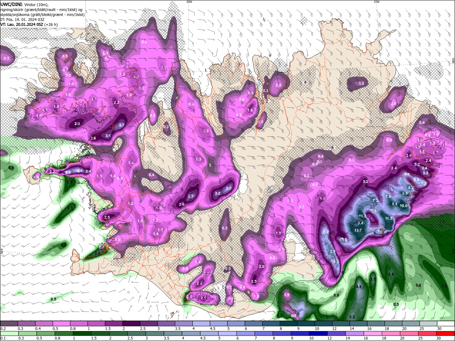Click the upper legend swatch between 2 and 2.5
455x341 pixels.
(131, 324)
